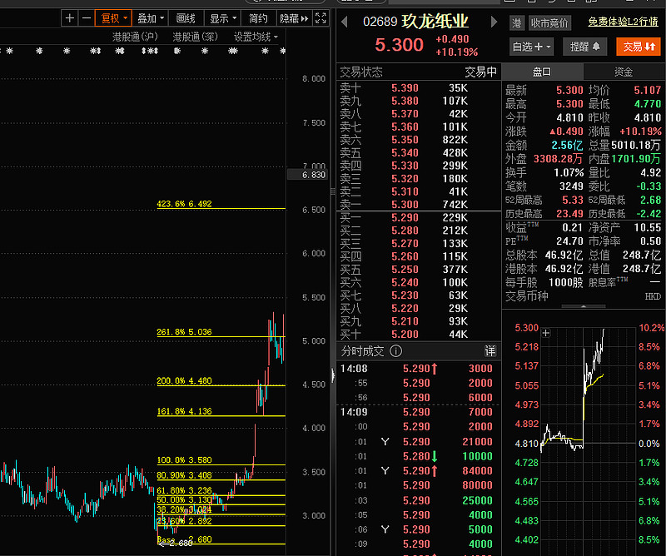The height and width of the screenshot is (556, 666).
Task: Click 总值 value 248.7亿
Action: 642,255
